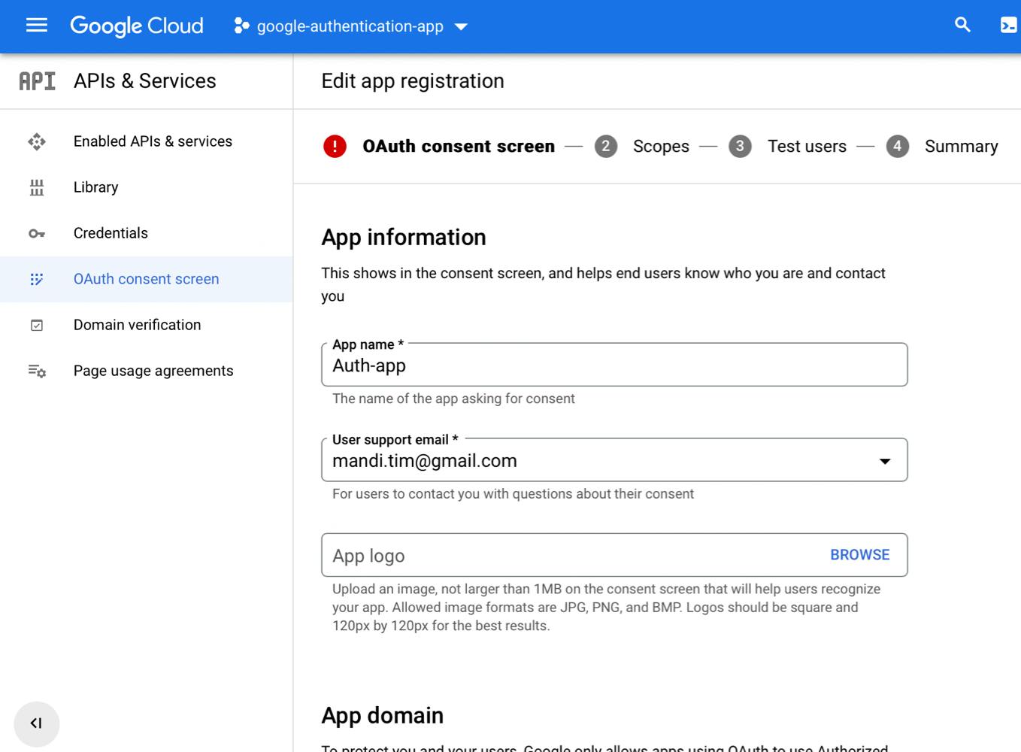Click the APIs & Services heading
The height and width of the screenshot is (752, 1021).
[x=144, y=81]
